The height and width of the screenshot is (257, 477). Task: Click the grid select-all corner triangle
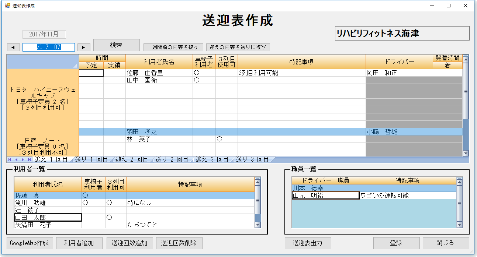75,66
